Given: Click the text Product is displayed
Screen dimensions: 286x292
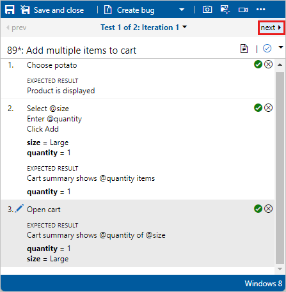Looking at the screenshot, I should [61, 91].
